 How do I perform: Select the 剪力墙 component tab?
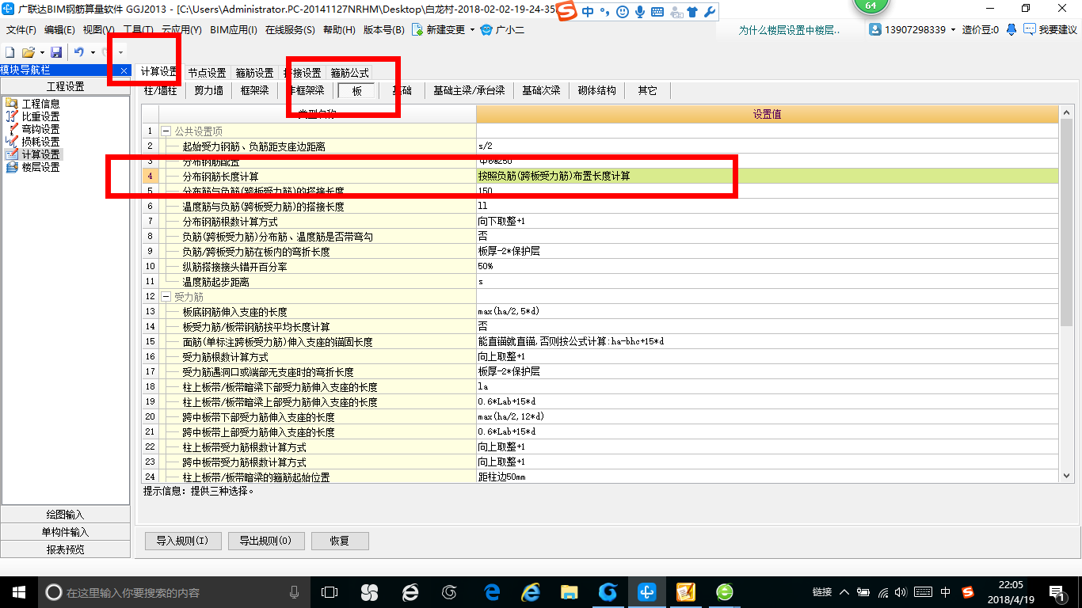click(209, 90)
